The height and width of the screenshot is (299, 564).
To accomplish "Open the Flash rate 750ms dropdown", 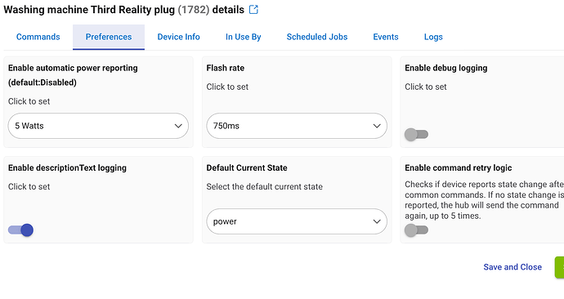I will coord(297,126).
